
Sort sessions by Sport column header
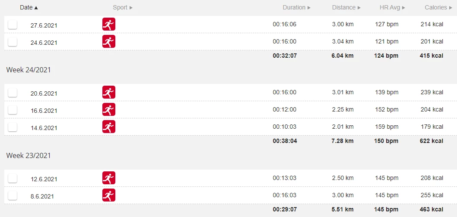point(123,8)
